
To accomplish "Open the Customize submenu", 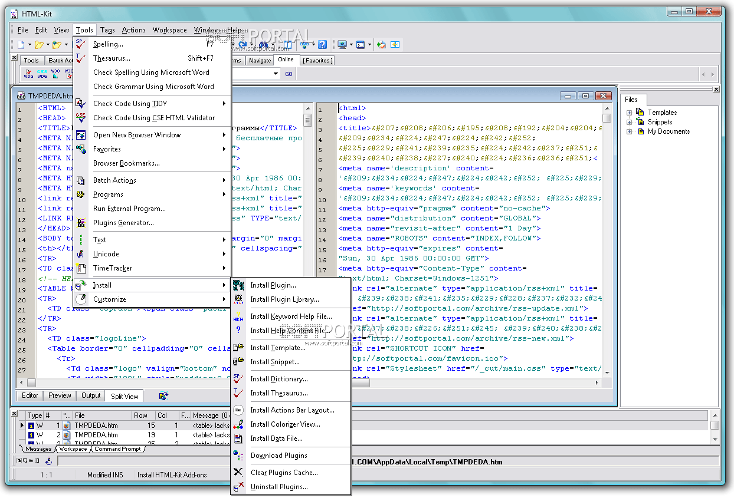I will point(152,299).
